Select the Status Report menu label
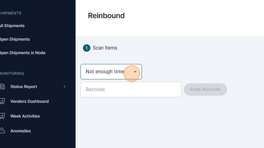264x148 pixels. (24, 87)
